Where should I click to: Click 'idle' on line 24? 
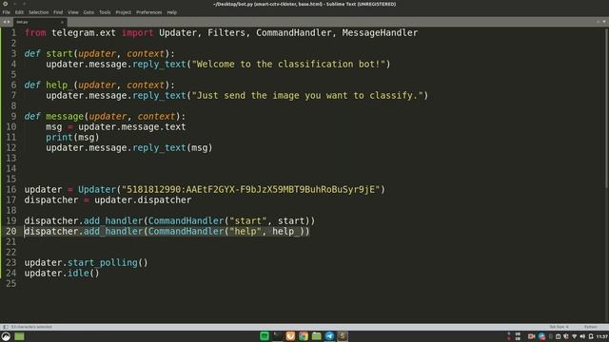[x=78, y=273]
